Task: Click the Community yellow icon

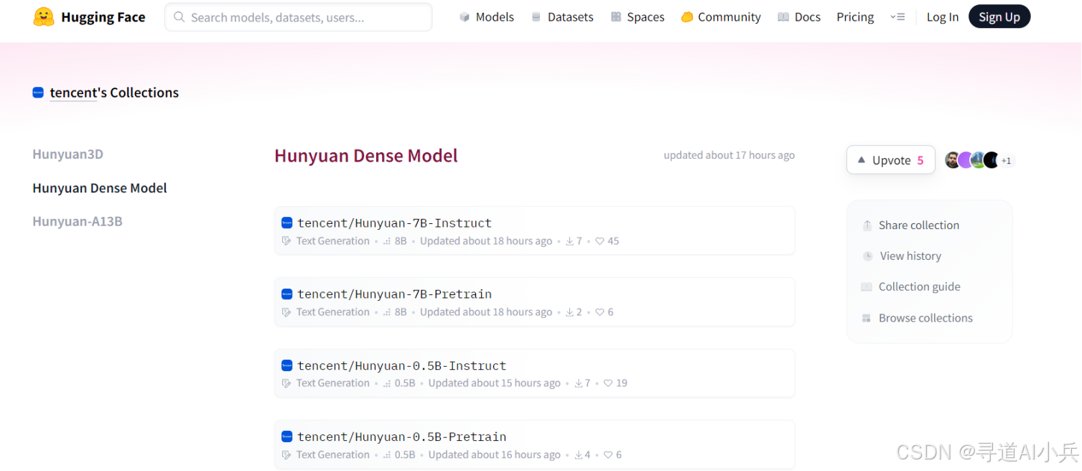Action: click(x=687, y=17)
